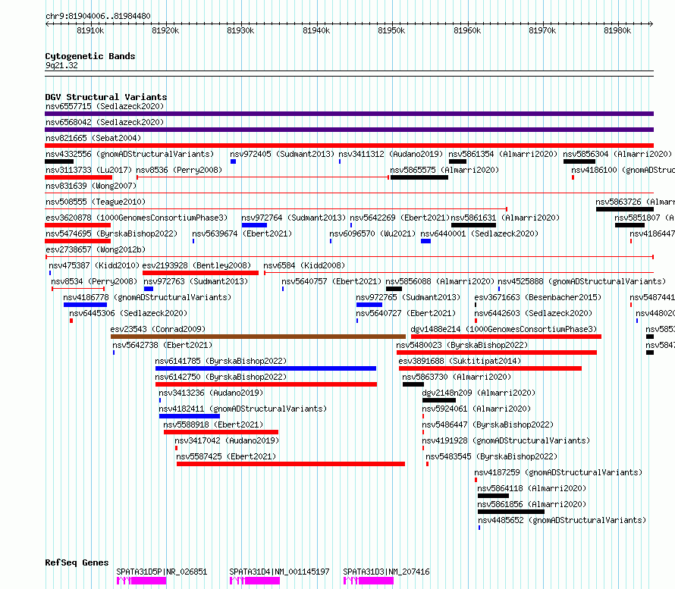
Task: Open the nsv8536 (Perry2008) variant label
Action: pos(179,170)
